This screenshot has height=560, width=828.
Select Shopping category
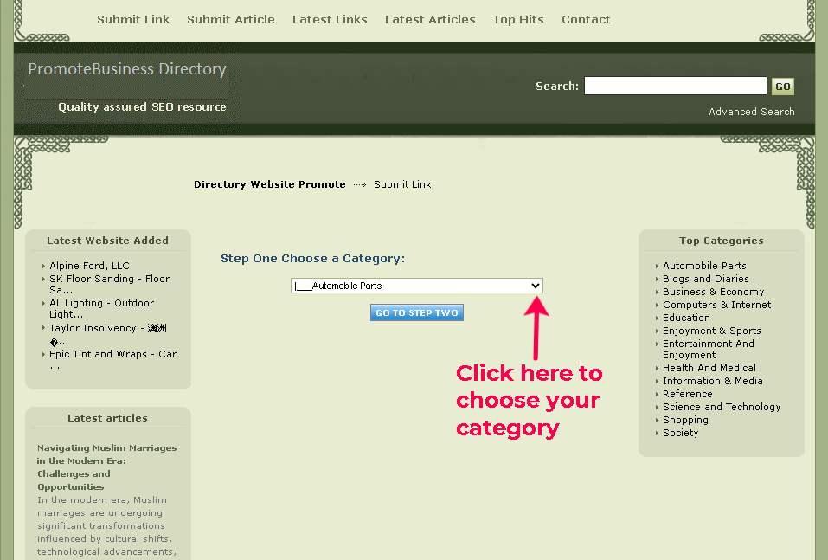pos(685,420)
